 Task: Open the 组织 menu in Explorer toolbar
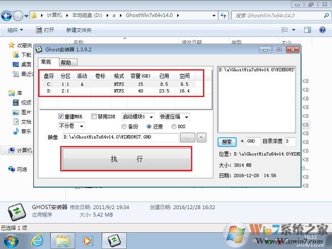coord(15,30)
